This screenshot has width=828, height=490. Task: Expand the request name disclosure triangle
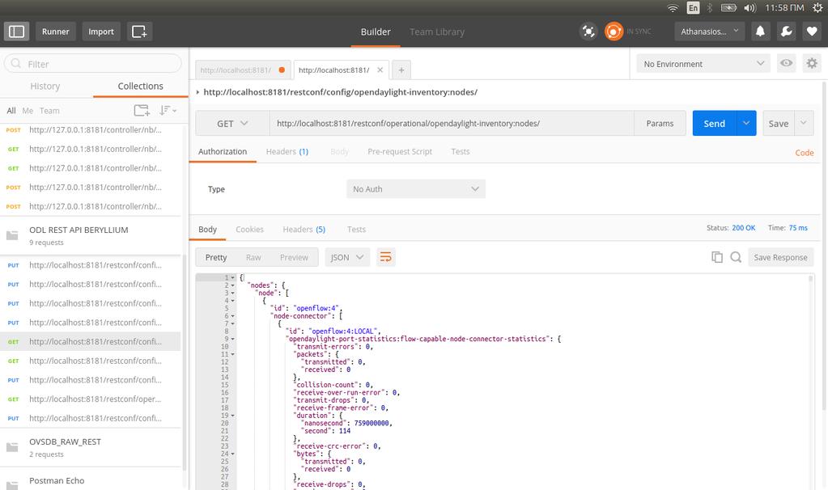point(197,92)
